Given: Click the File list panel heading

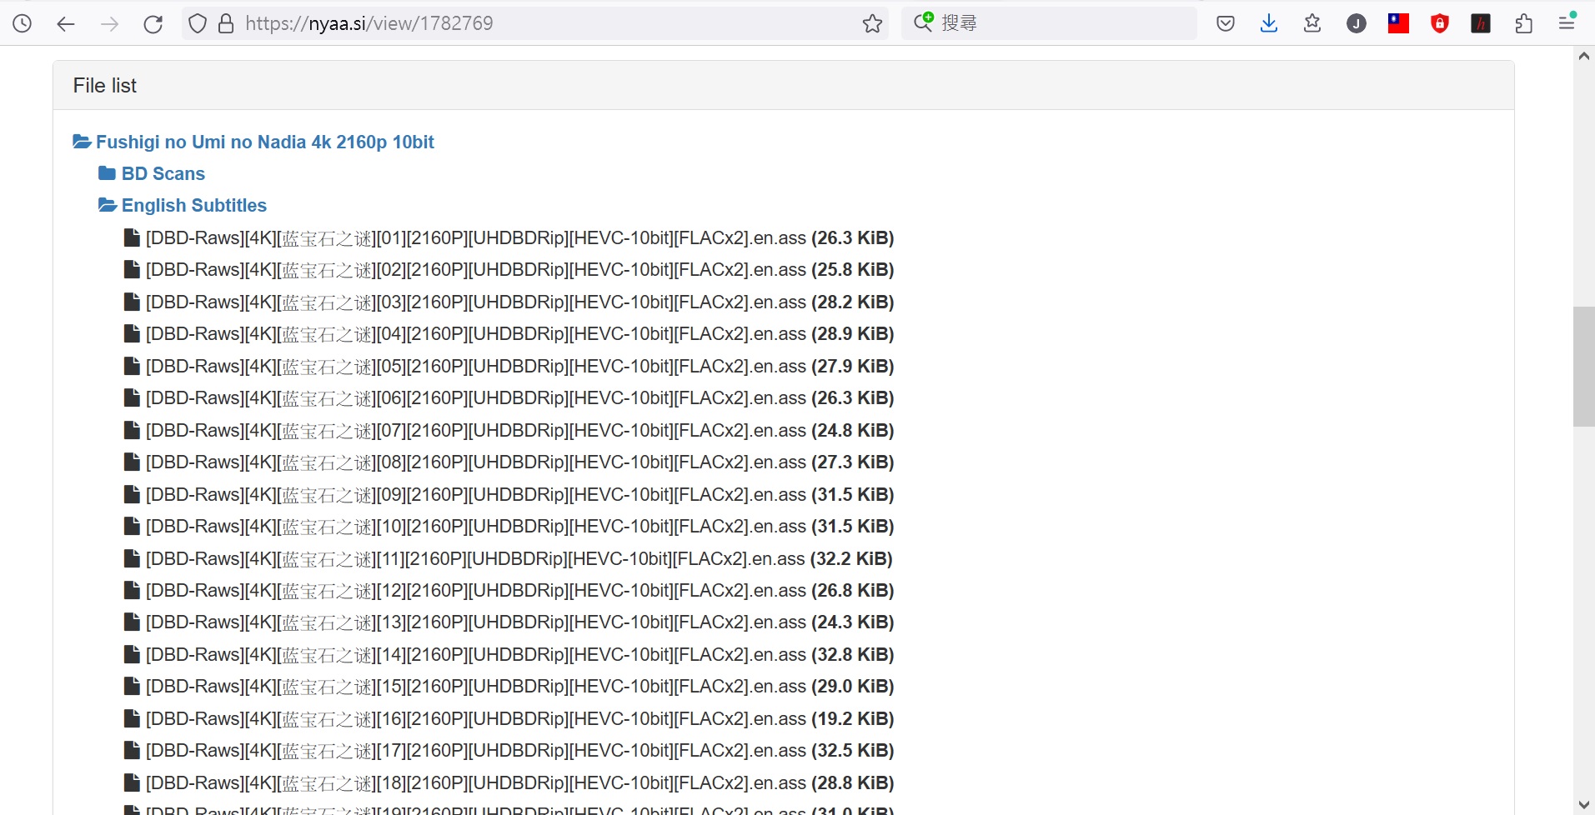Looking at the screenshot, I should click(x=104, y=85).
